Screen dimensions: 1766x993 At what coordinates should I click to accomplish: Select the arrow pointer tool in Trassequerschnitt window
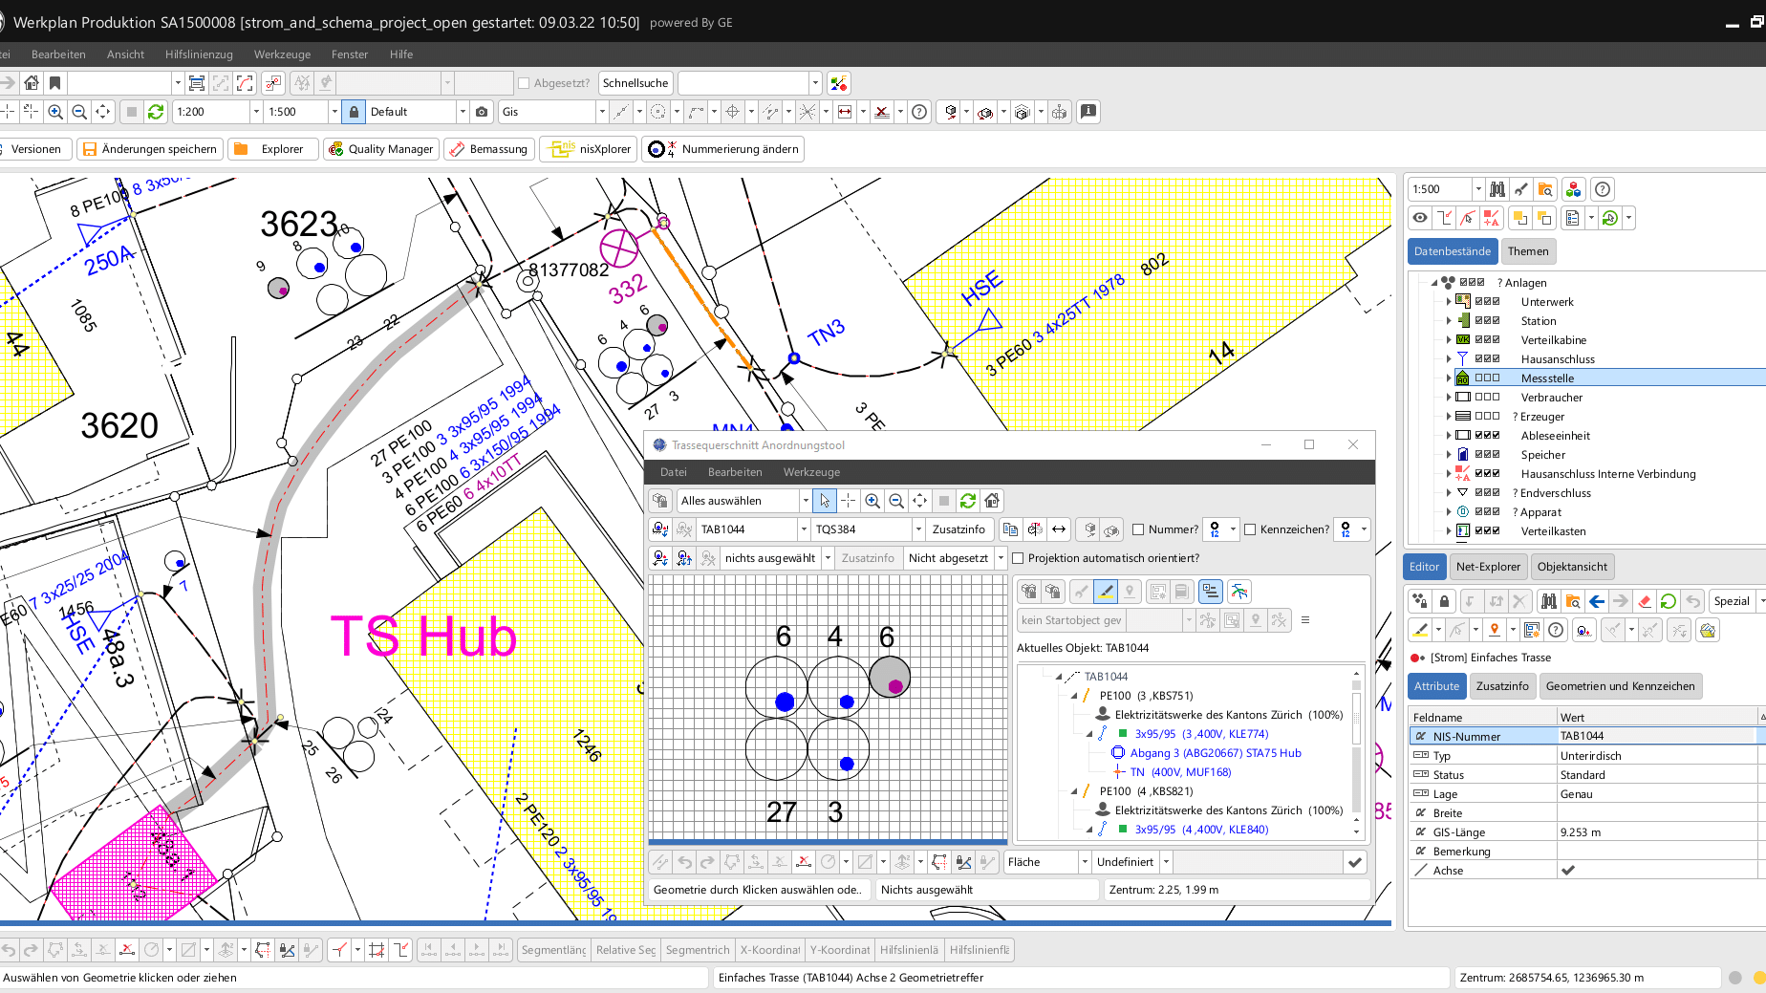(825, 501)
